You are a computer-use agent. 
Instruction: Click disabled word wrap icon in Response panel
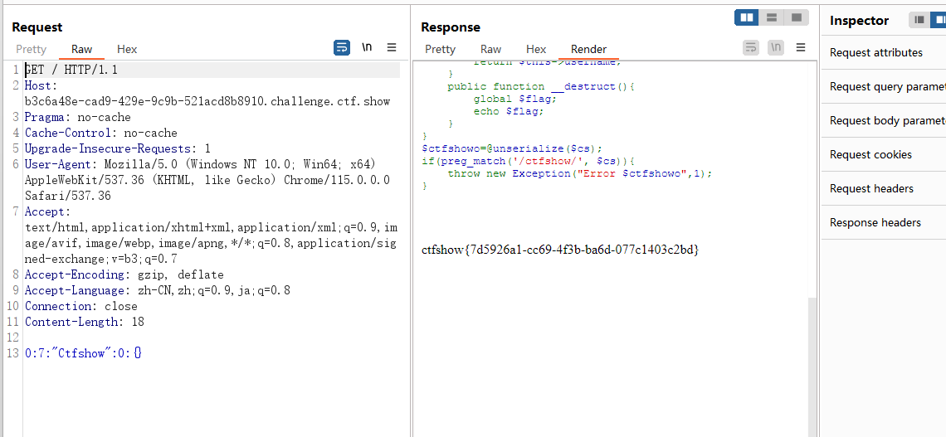[x=750, y=47]
